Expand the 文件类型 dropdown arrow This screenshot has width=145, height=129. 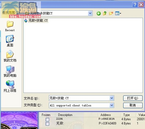112,105
